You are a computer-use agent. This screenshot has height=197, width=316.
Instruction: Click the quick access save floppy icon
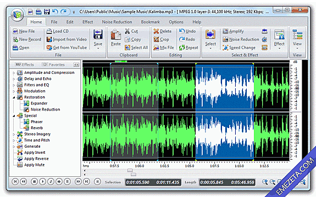tap(47, 12)
